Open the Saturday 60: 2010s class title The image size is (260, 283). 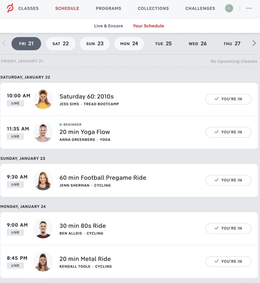tap(87, 96)
